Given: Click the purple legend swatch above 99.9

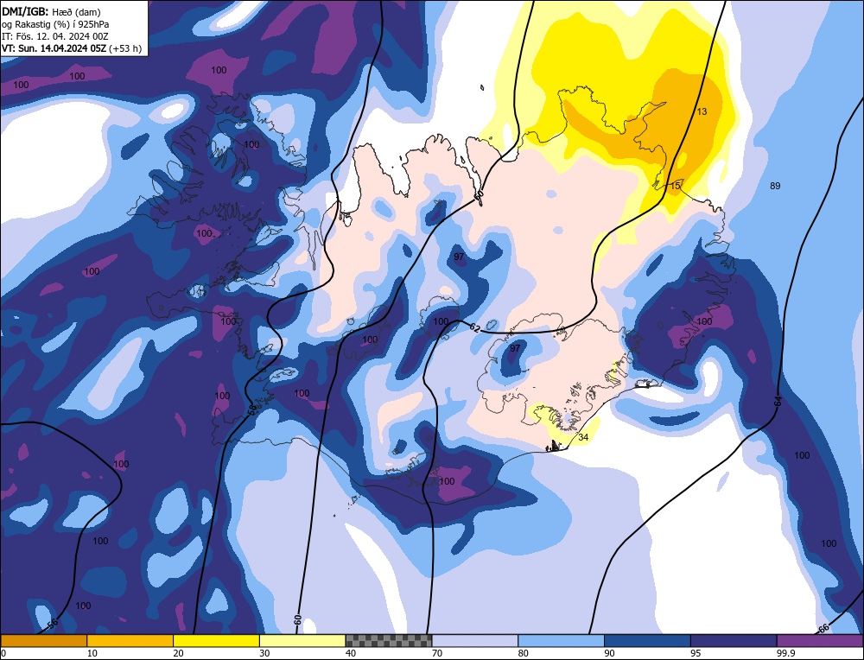Looking at the screenshot, I should click(820, 641).
